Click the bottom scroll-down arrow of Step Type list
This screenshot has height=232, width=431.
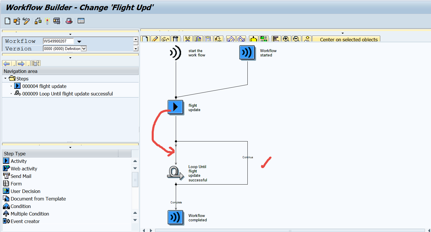pyautogui.click(x=135, y=220)
